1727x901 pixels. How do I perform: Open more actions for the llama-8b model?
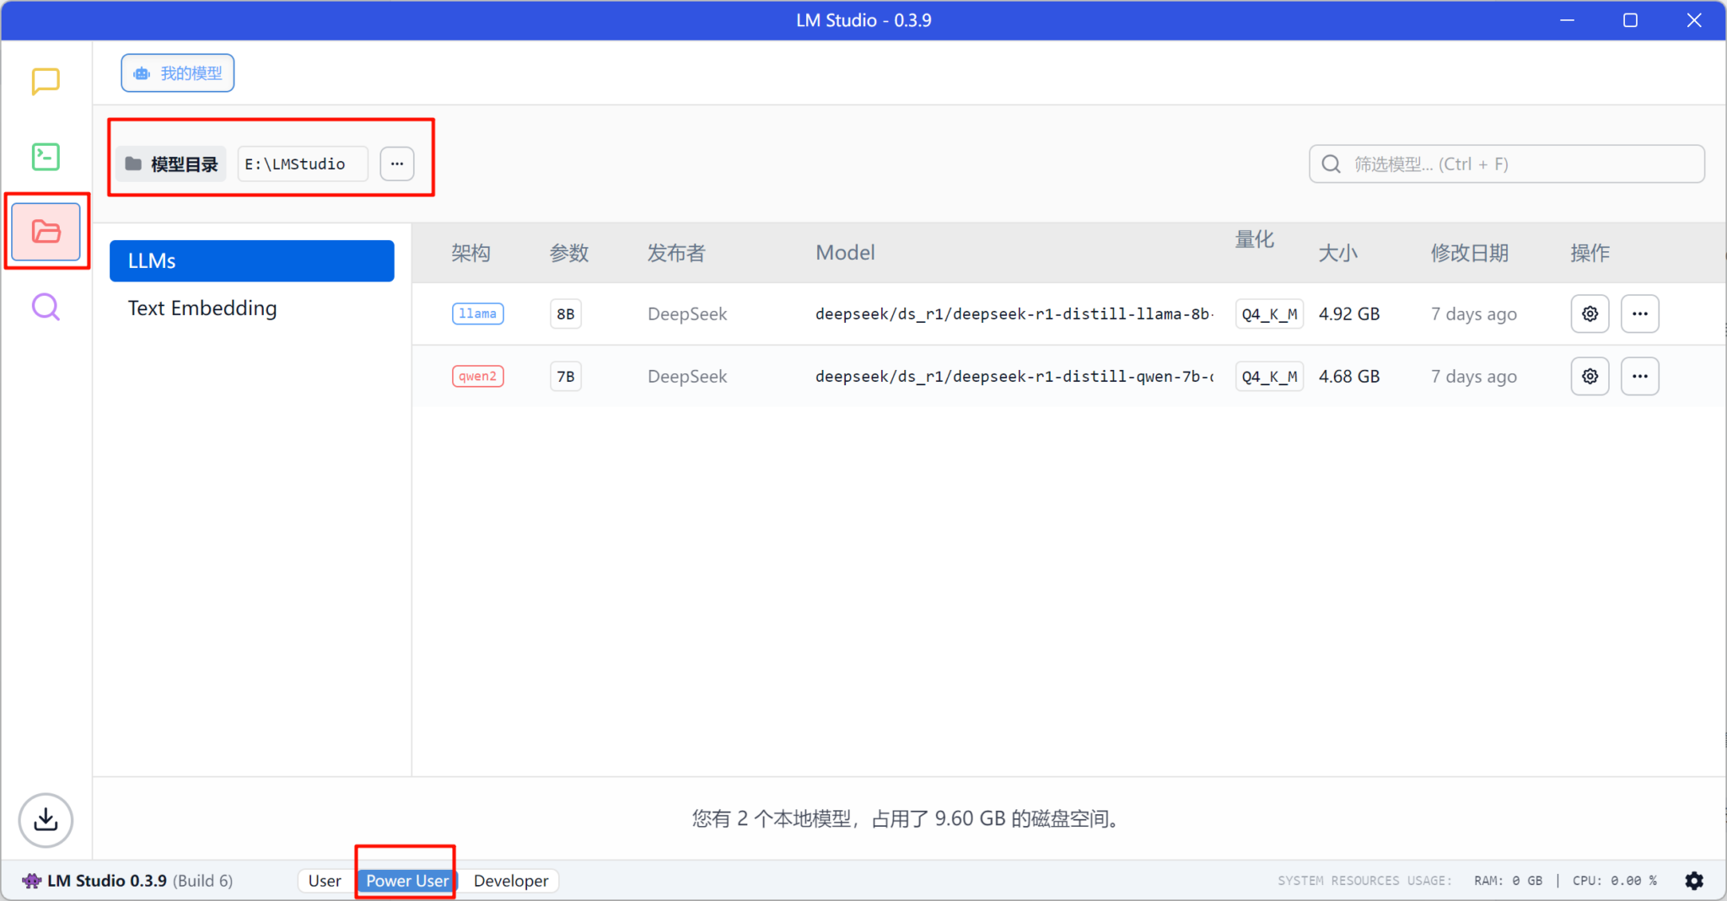[x=1641, y=313]
